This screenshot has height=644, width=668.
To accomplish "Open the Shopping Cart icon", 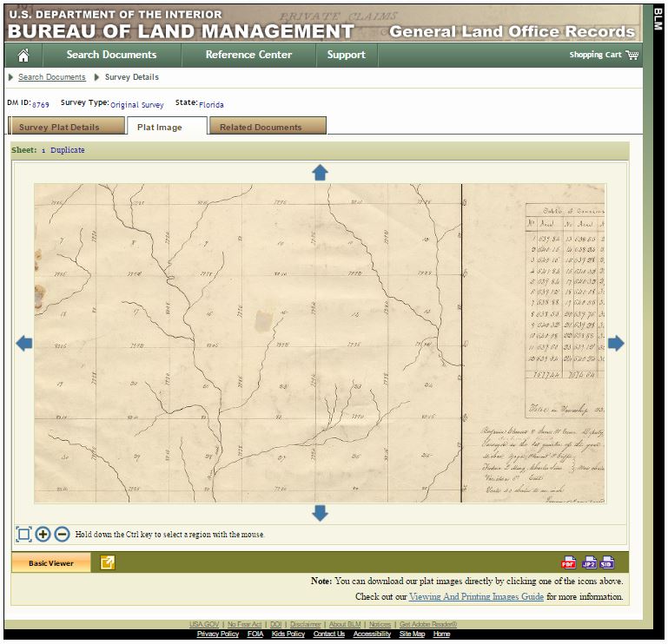I will (632, 55).
